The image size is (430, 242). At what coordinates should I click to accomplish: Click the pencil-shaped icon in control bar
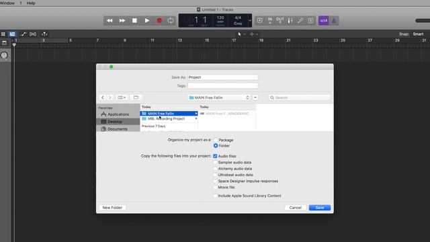pyautogui.click(x=300, y=21)
